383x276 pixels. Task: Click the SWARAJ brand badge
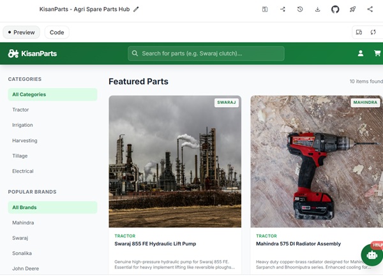pyautogui.click(x=227, y=103)
